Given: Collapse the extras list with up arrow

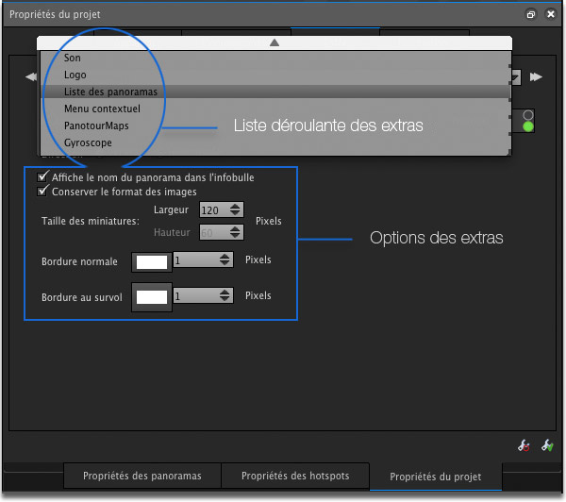Looking at the screenshot, I should click(x=275, y=43).
